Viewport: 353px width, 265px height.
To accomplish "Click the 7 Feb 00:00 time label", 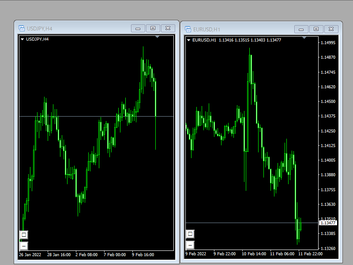I will click(x=115, y=255).
